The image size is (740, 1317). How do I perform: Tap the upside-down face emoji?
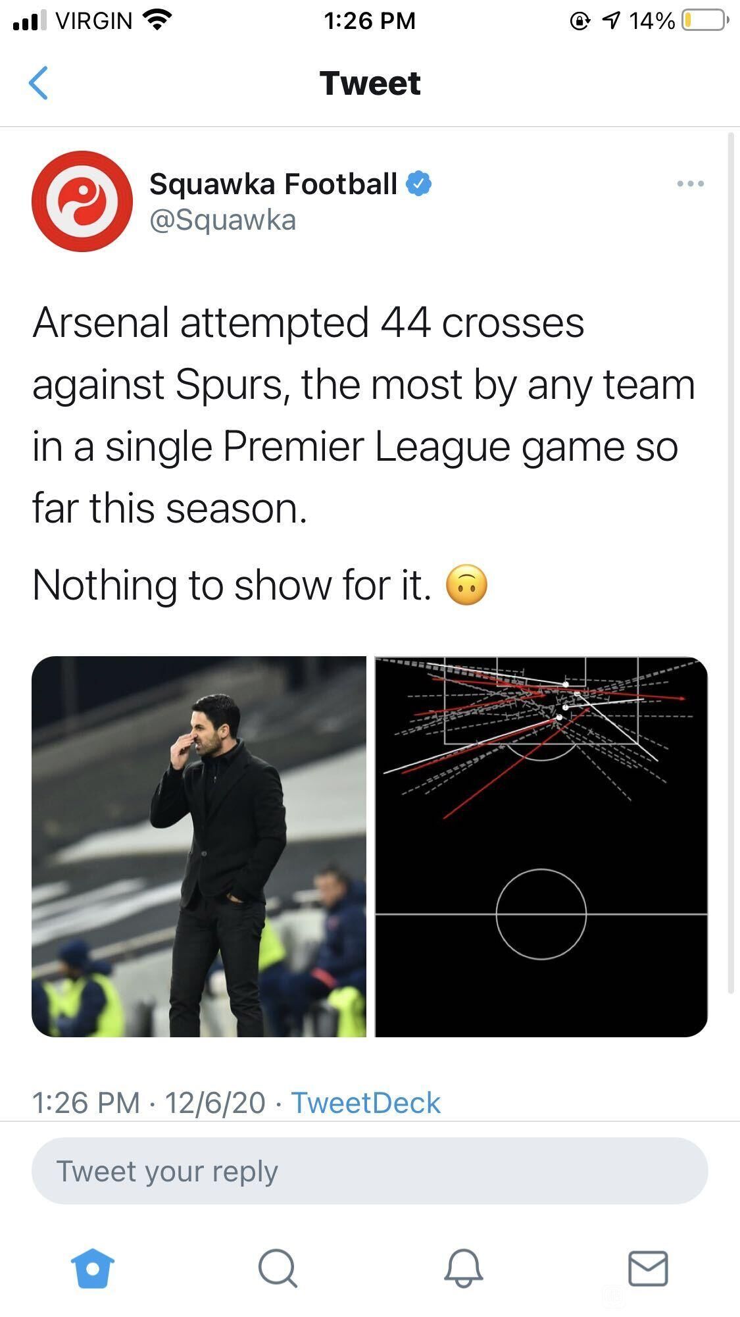click(x=467, y=585)
